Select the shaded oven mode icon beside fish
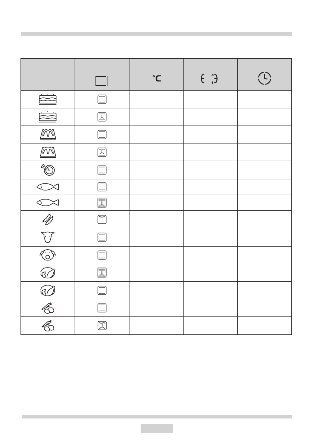The image size is (313, 445). (102, 203)
